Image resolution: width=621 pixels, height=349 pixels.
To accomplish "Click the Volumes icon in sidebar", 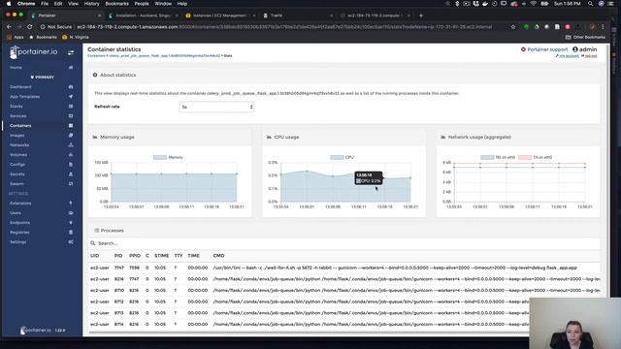I will point(71,155).
